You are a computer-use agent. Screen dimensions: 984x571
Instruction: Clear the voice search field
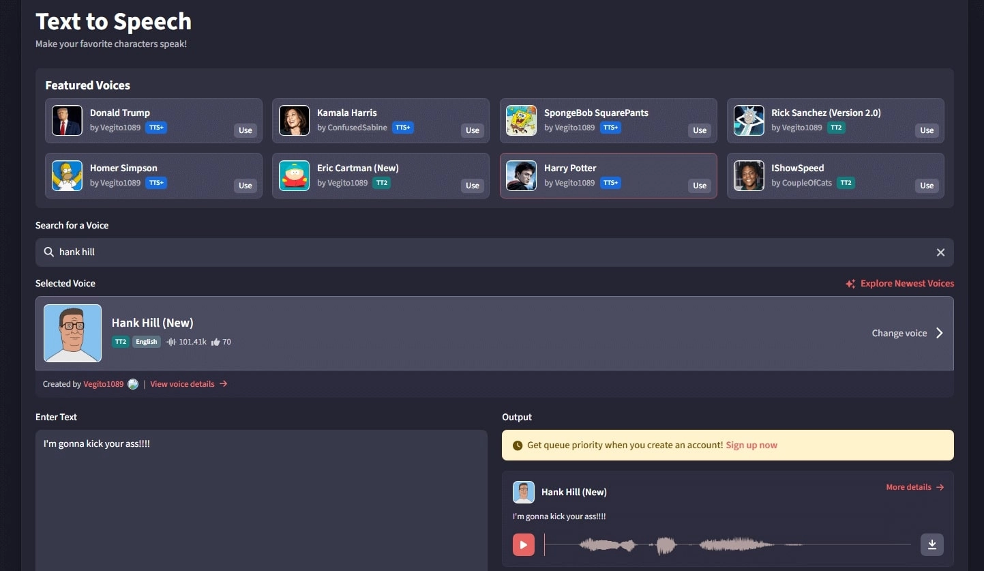[940, 252]
